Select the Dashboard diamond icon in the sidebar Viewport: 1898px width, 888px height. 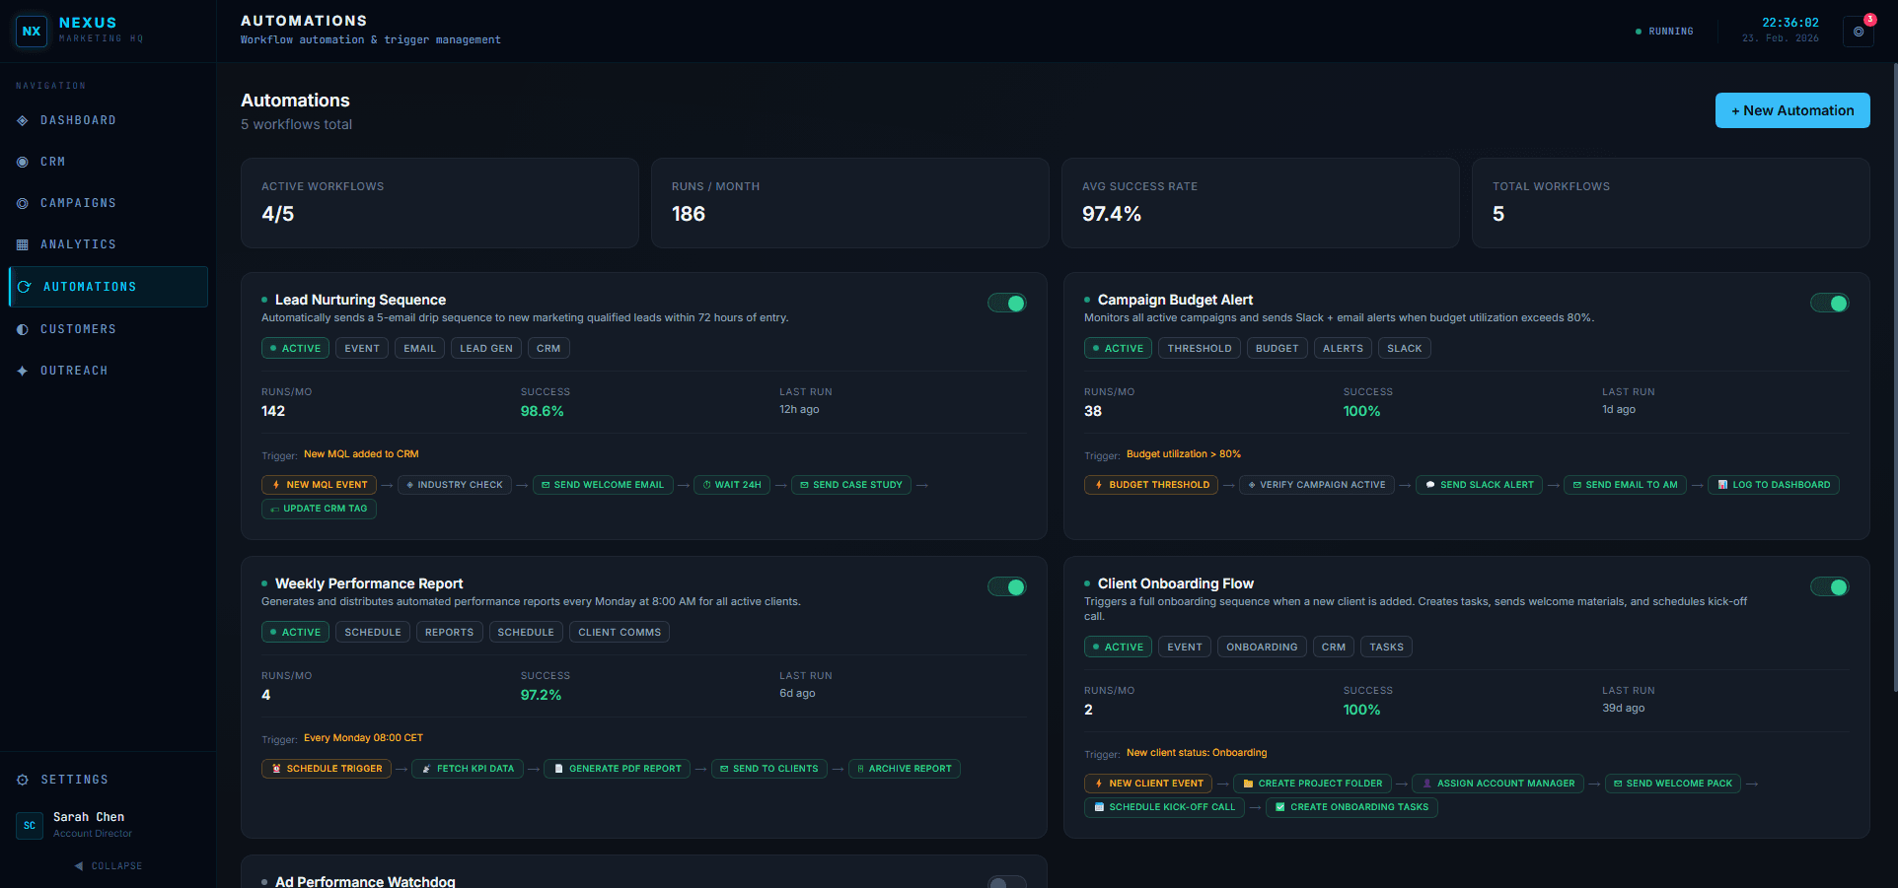coord(22,120)
